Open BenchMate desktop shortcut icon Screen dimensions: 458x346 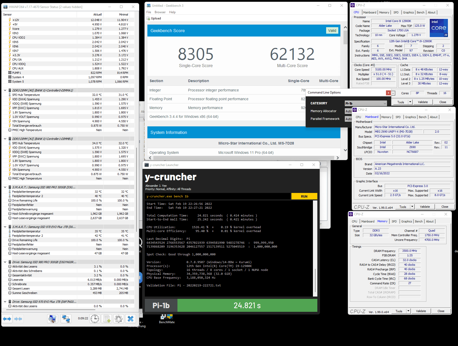pos(167,316)
